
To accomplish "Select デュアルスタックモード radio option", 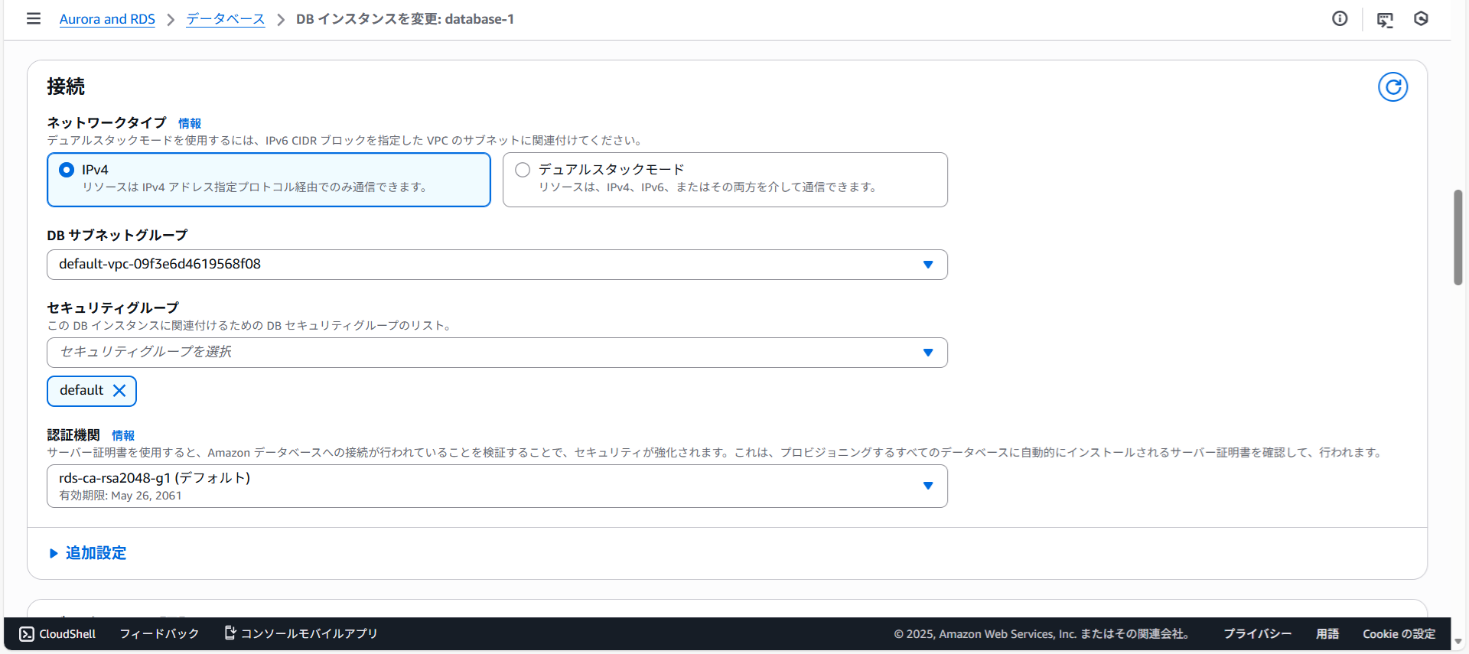I will point(523,170).
